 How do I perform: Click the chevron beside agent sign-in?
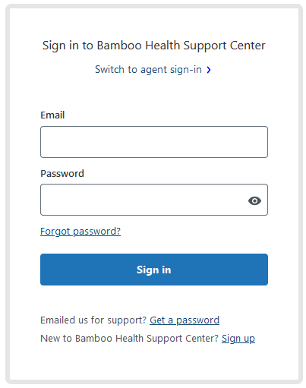click(209, 70)
